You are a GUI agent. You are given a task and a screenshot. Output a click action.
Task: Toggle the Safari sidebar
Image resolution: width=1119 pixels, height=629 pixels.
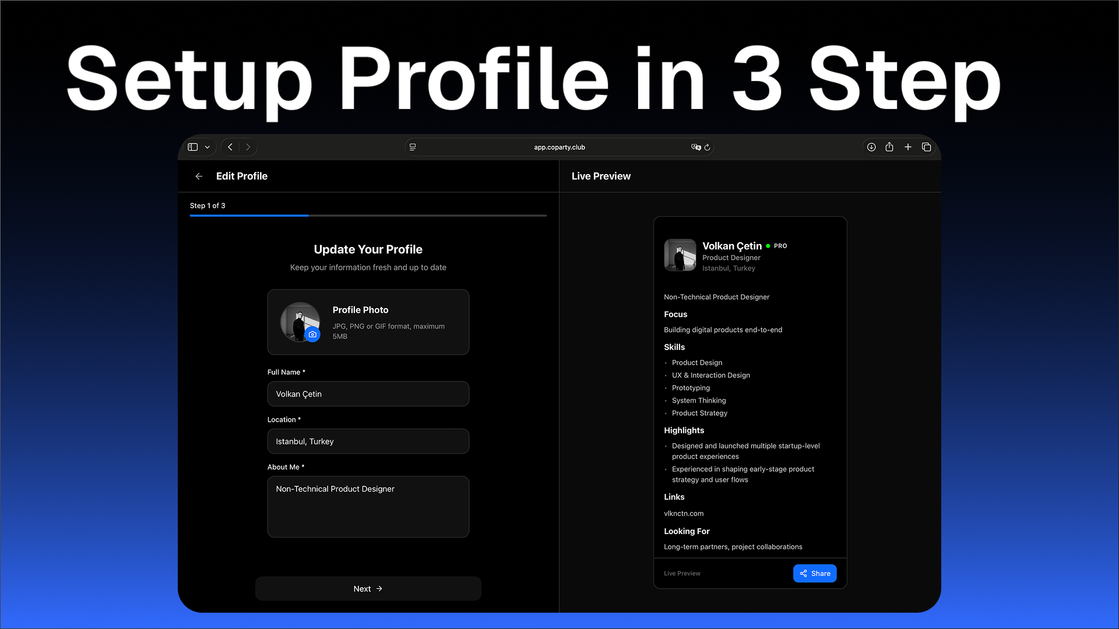point(192,147)
